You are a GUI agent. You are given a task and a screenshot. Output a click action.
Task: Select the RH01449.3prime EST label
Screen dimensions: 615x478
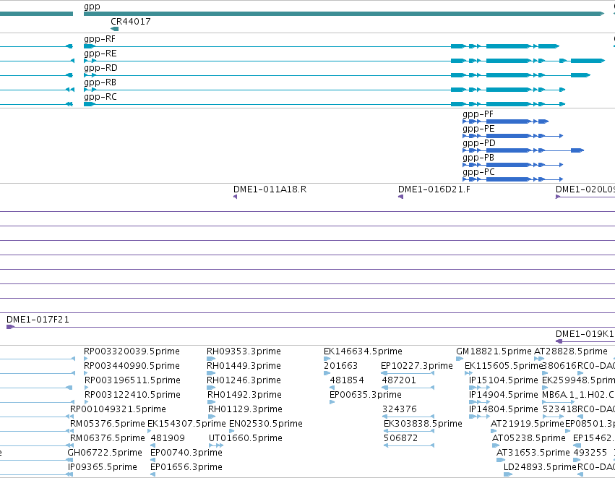click(x=244, y=366)
